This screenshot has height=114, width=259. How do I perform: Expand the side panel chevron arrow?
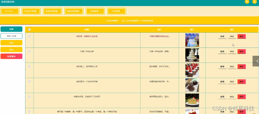point(256,61)
